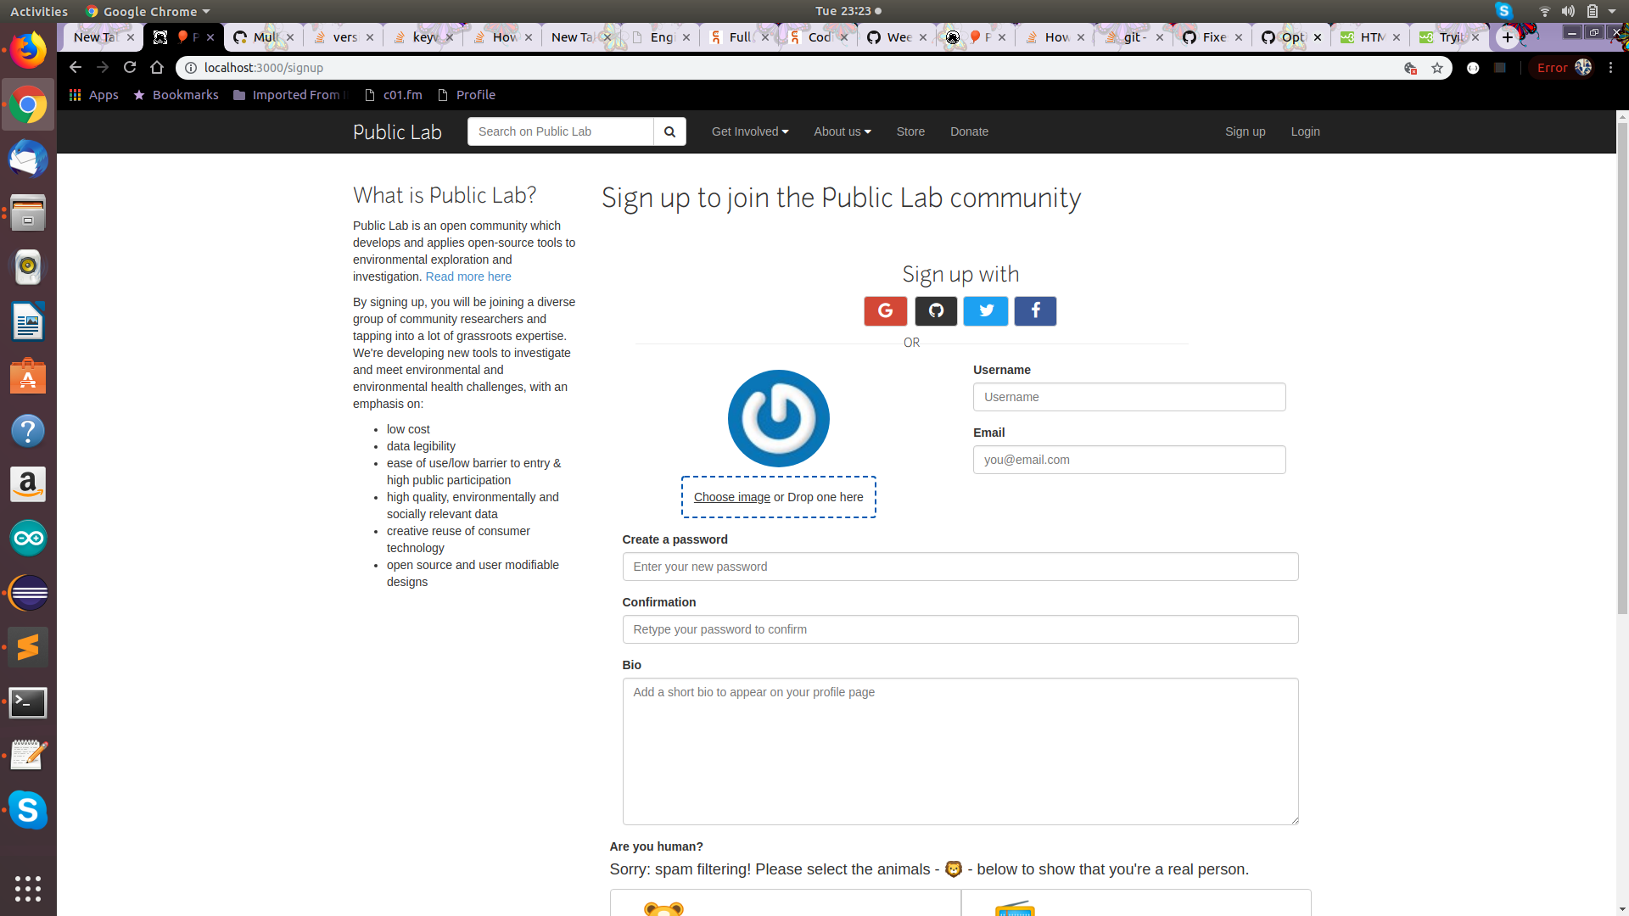Open Chrome three-dot menu
Screen dimensions: 1629x916
click(1611, 68)
